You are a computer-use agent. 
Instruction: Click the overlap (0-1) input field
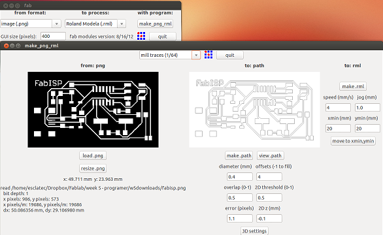click(240, 198)
